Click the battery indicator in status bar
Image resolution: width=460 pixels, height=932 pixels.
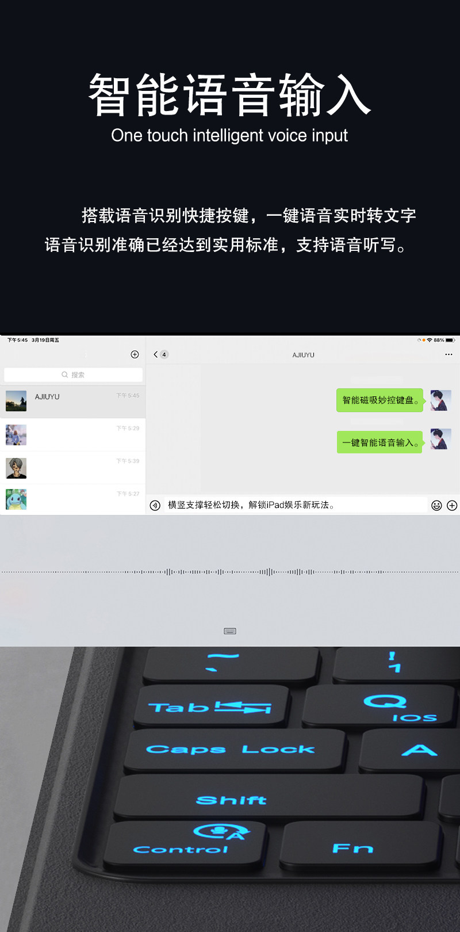click(450, 340)
